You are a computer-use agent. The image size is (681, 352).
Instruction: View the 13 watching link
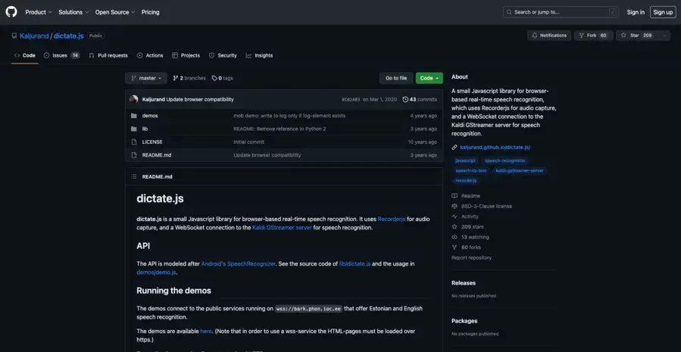(470, 237)
